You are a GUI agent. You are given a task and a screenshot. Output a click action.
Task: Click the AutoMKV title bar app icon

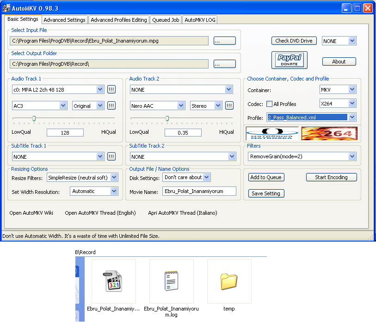point(6,8)
